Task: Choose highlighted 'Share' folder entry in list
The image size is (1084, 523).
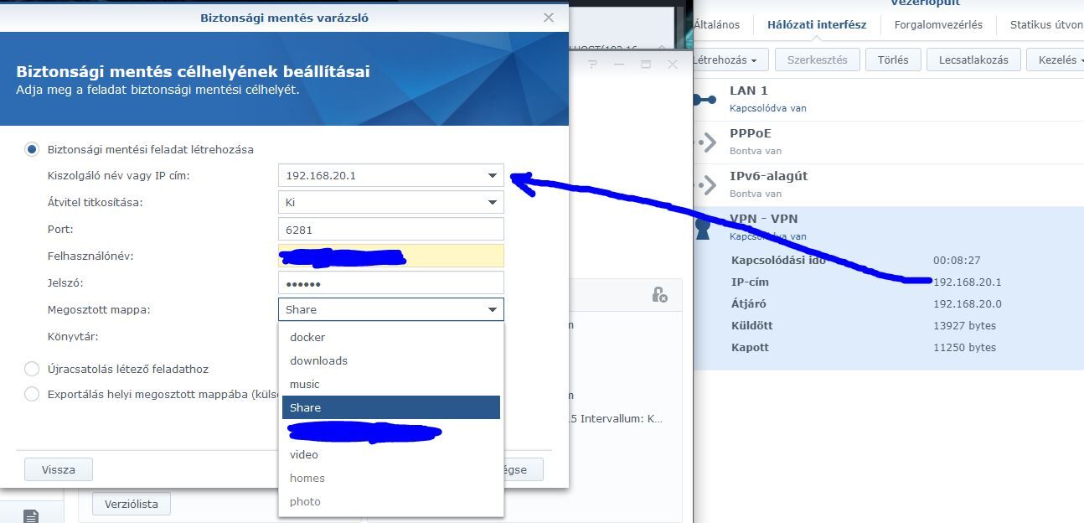Action: [391, 407]
